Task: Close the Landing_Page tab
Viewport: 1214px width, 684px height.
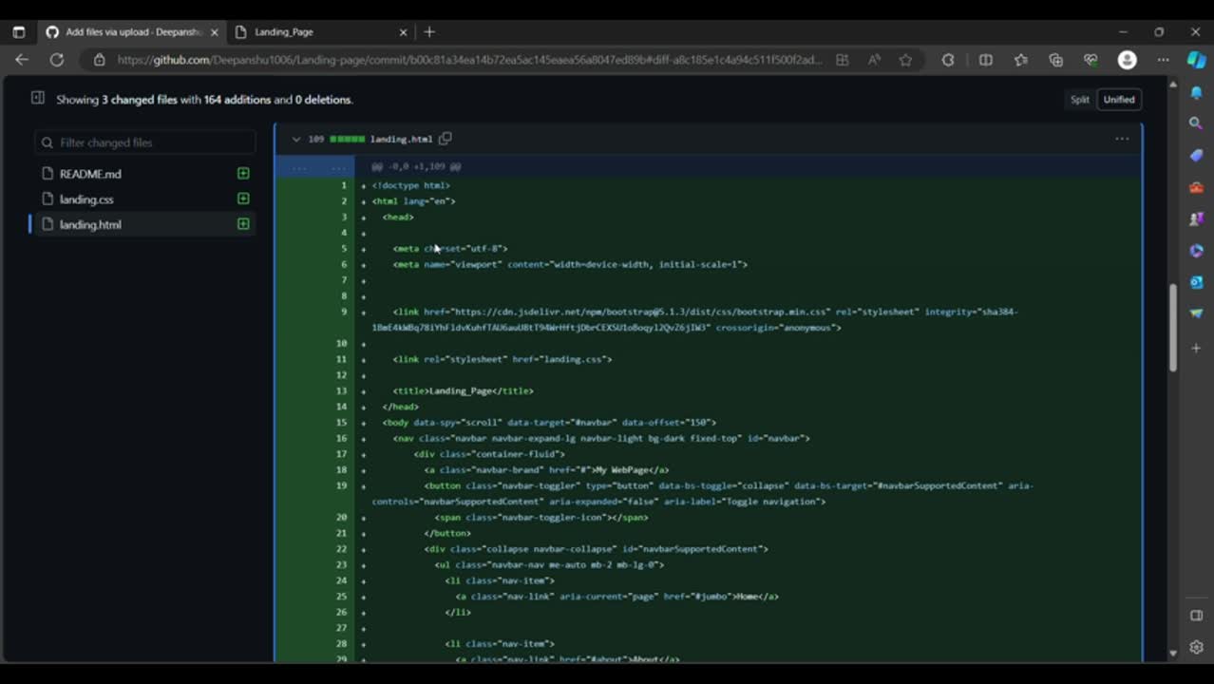Action: (x=403, y=31)
